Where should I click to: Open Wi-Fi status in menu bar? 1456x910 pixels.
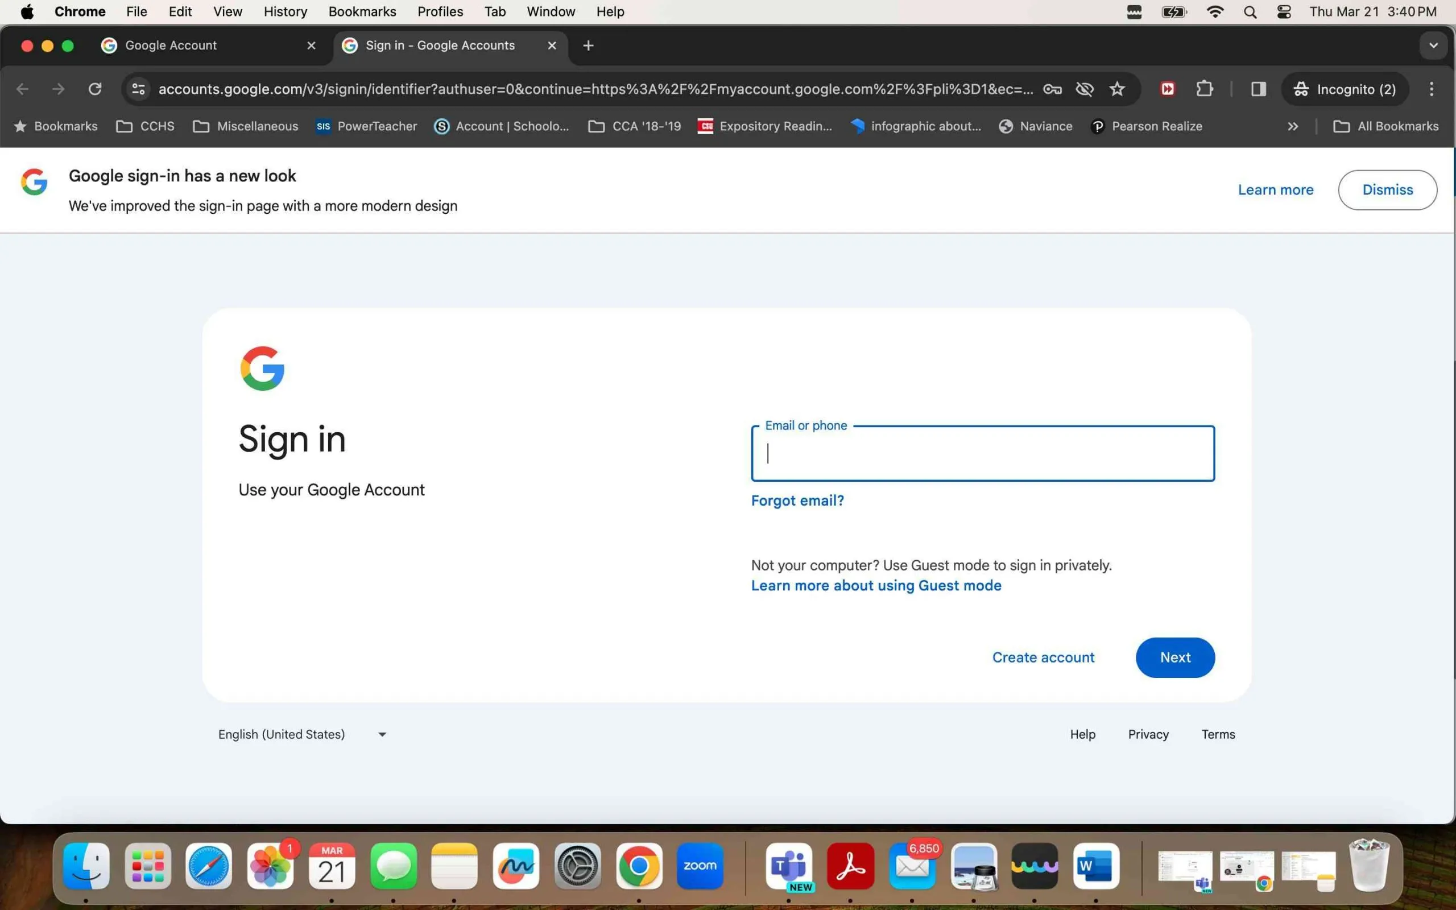coord(1215,12)
